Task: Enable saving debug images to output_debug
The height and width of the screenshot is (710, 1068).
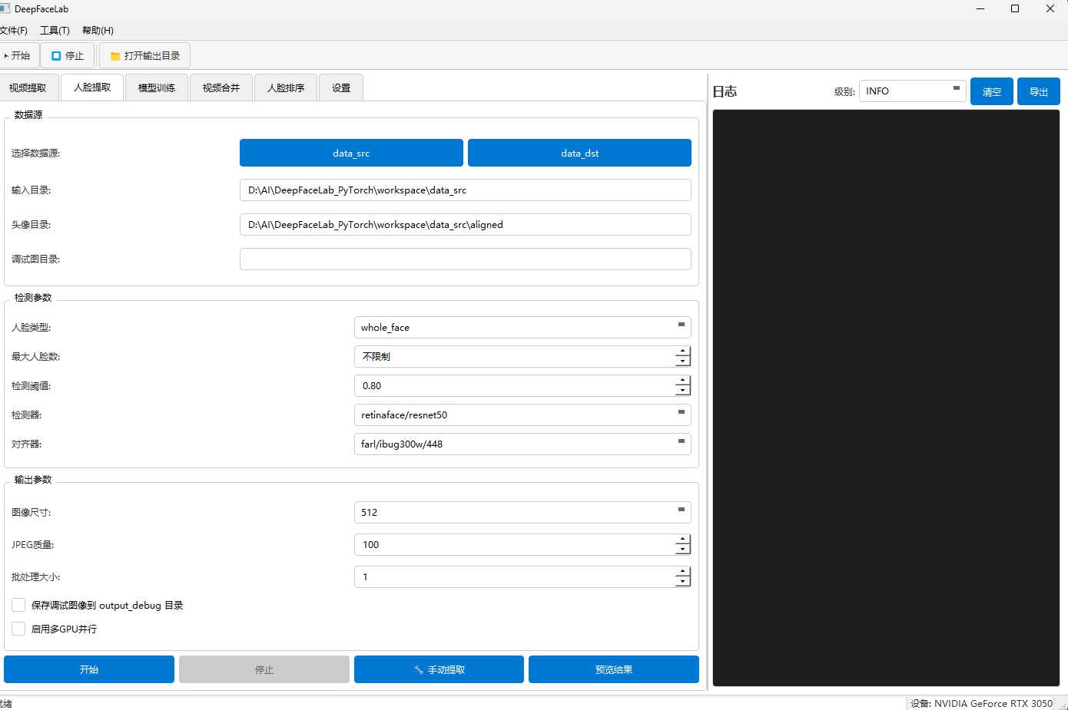Action: (19, 605)
